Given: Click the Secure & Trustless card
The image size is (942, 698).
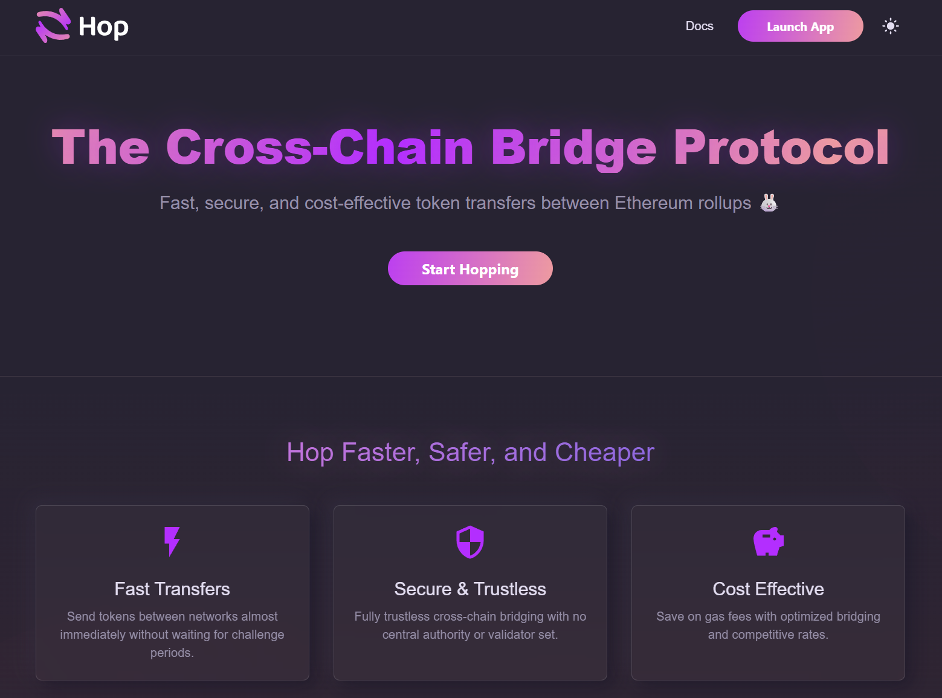Looking at the screenshot, I should coord(469,592).
